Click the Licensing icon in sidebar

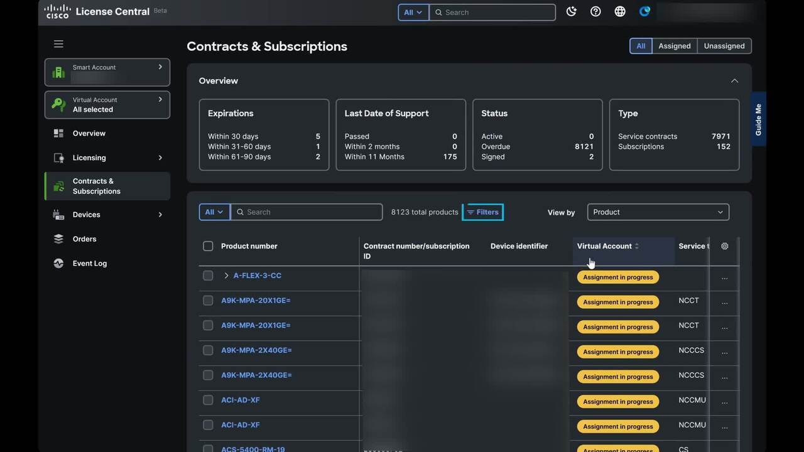[x=58, y=158]
